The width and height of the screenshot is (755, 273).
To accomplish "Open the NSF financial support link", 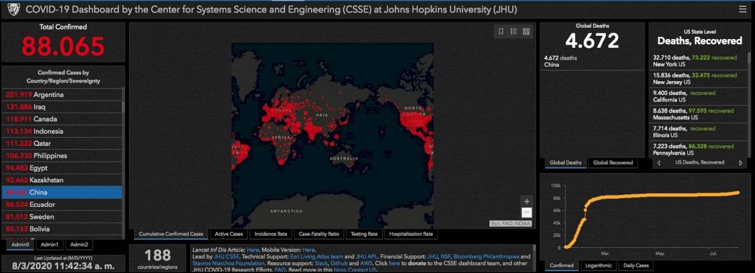I will (447, 257).
